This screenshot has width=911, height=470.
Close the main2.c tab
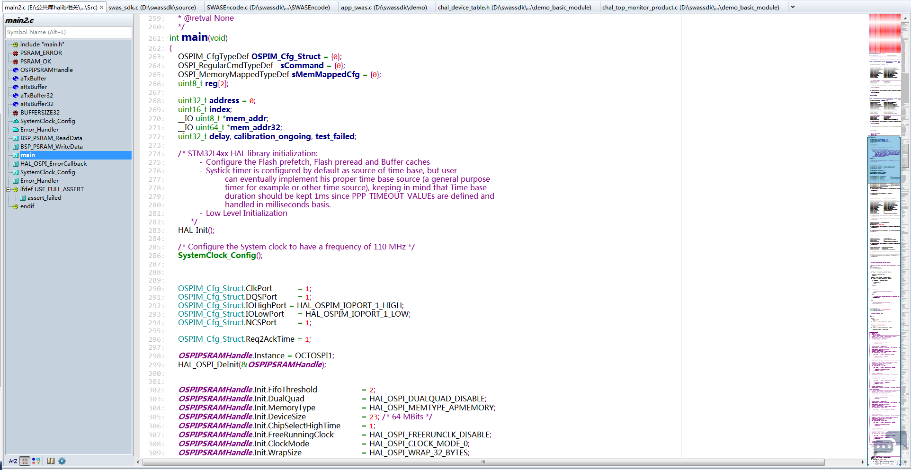(x=101, y=8)
